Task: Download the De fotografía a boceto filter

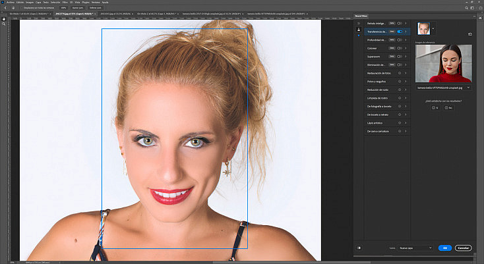Action: [400, 106]
